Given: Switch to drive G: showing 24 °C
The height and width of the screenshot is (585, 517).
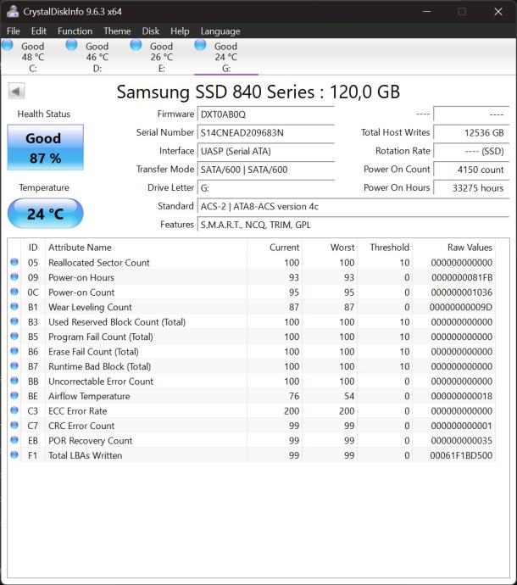Looking at the screenshot, I should [225, 57].
